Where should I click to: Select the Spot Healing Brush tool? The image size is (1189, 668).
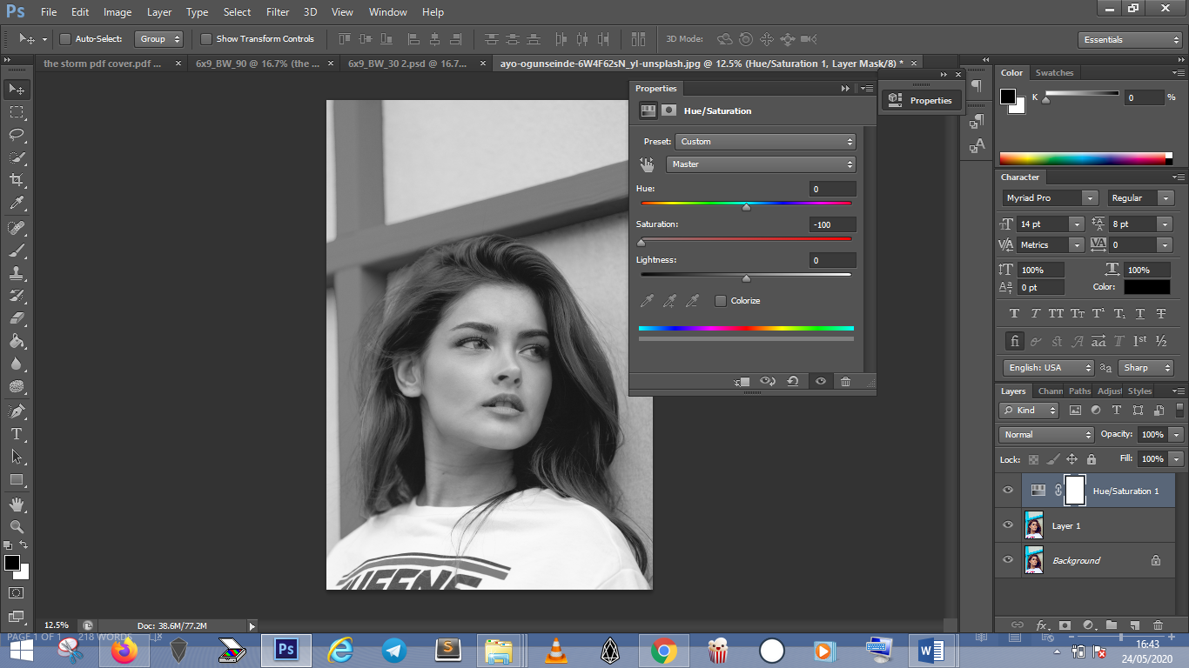tap(17, 228)
